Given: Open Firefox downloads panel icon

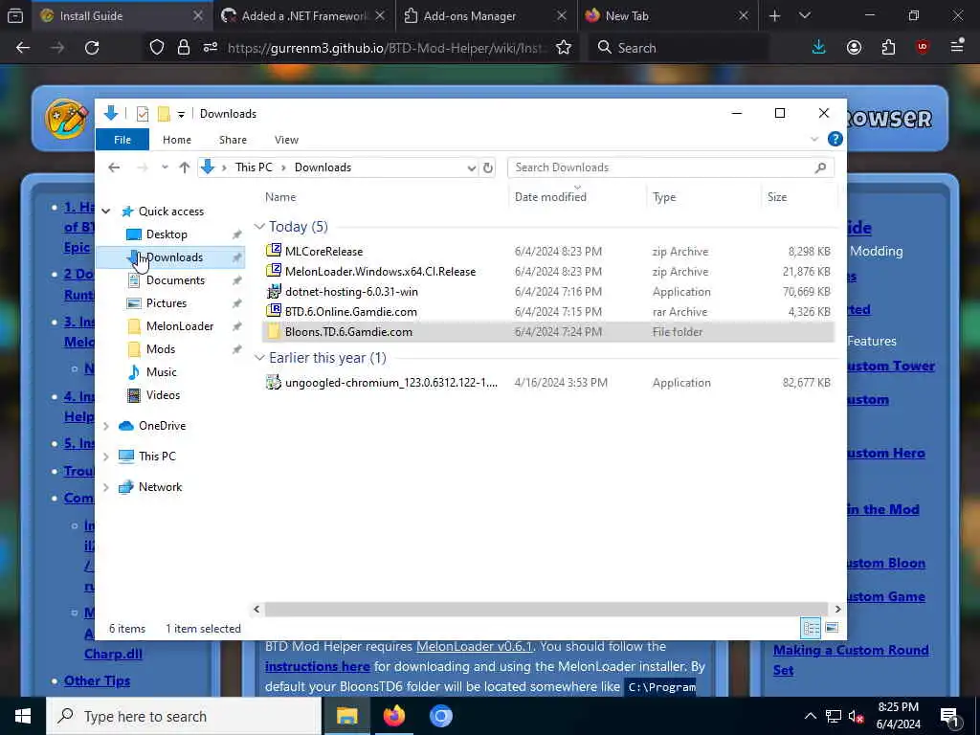Looking at the screenshot, I should (819, 48).
